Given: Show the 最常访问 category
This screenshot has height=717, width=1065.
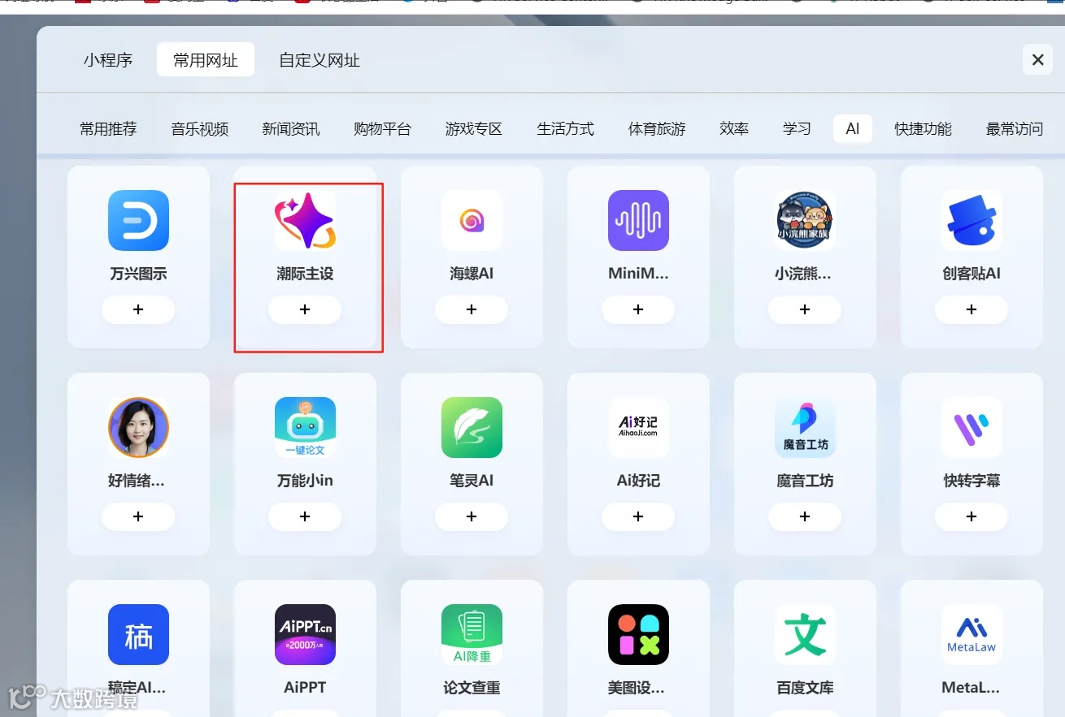Looking at the screenshot, I should click(1015, 129).
